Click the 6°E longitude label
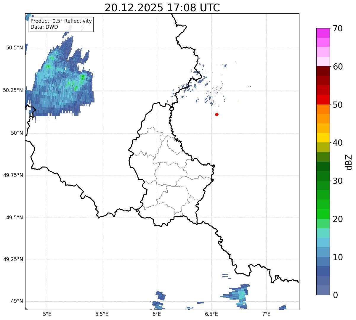This screenshot has height=320, width=356. tap(157, 314)
